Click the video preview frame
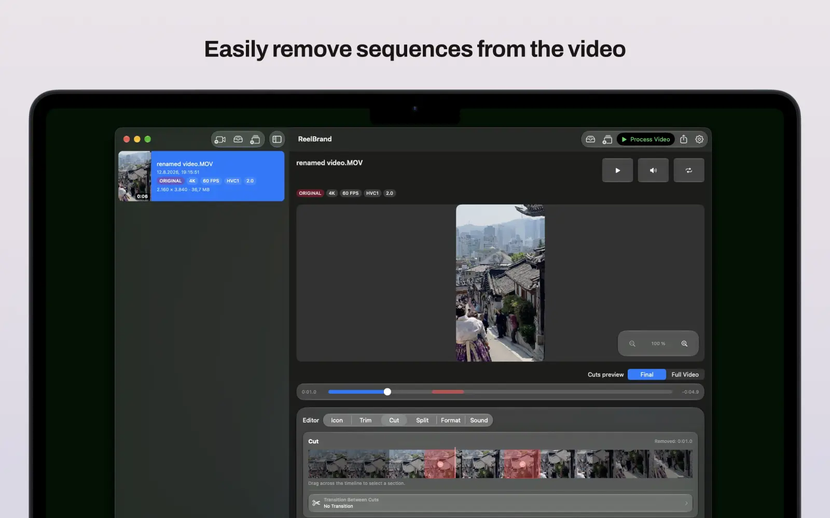The width and height of the screenshot is (830, 518). point(500,283)
